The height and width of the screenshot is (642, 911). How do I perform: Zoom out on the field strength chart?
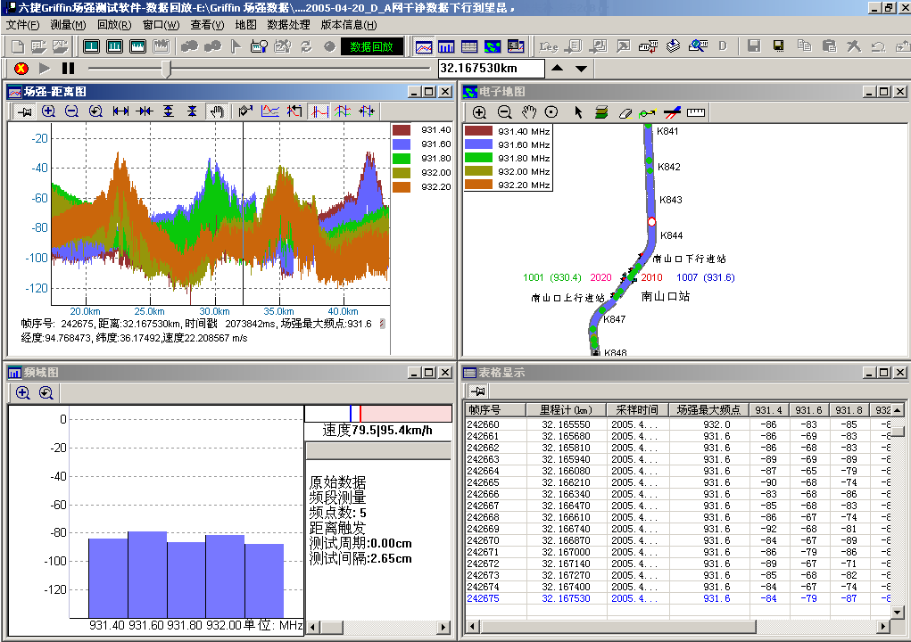click(x=72, y=111)
